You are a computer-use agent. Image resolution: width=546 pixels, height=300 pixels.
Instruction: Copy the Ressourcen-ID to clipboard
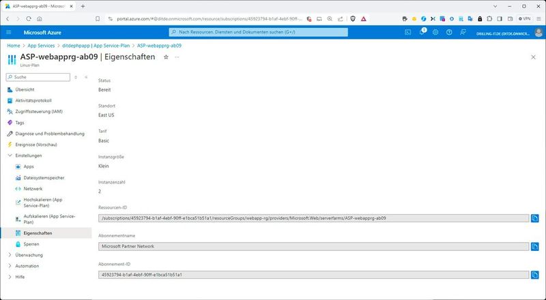535,218
